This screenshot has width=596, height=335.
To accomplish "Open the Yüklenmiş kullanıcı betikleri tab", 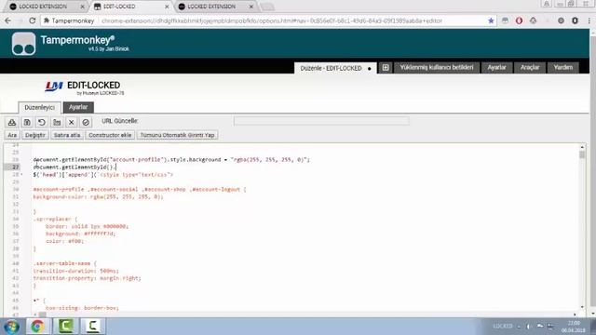I will 437,67.
